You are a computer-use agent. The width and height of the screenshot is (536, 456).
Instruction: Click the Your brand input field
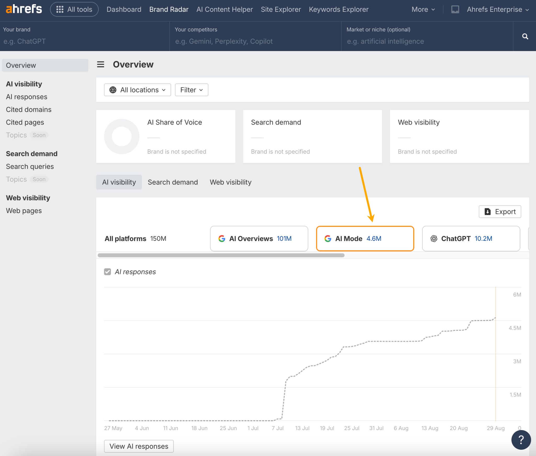[x=79, y=41]
